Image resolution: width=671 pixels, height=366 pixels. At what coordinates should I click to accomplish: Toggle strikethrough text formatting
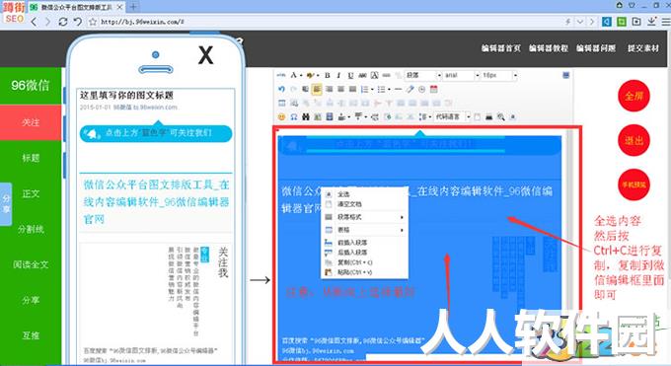(x=362, y=75)
